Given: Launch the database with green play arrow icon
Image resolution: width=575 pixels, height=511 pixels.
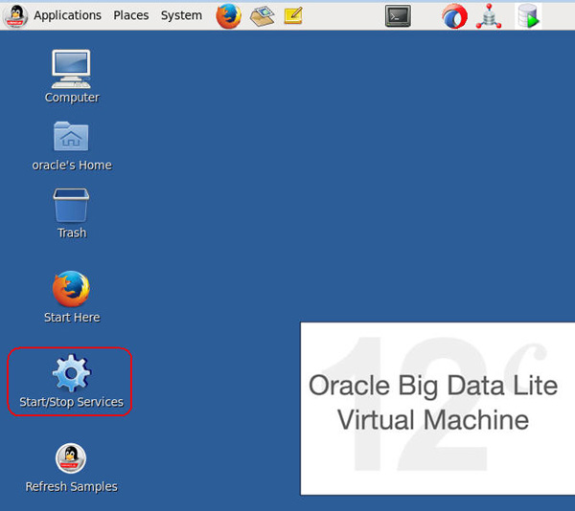Looking at the screenshot, I should [x=528, y=16].
